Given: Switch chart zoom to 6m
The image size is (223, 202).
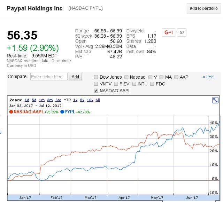Looking at the screenshot, I should (58, 100).
